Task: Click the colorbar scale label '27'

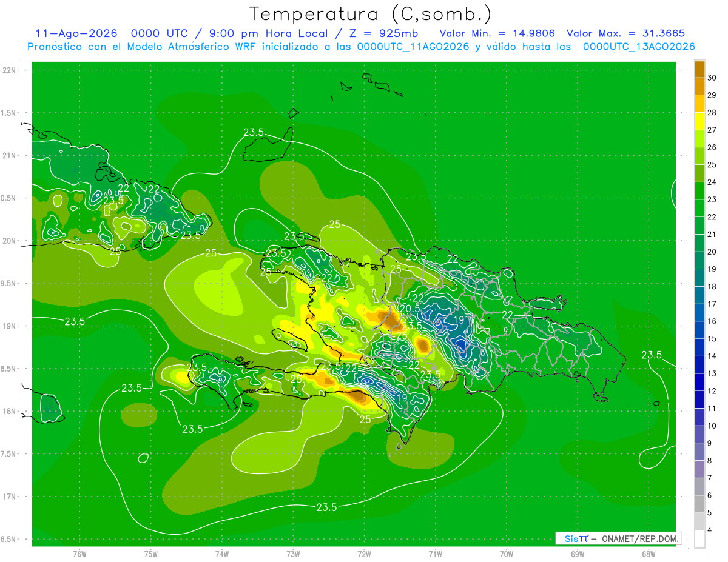Action: 712,130
